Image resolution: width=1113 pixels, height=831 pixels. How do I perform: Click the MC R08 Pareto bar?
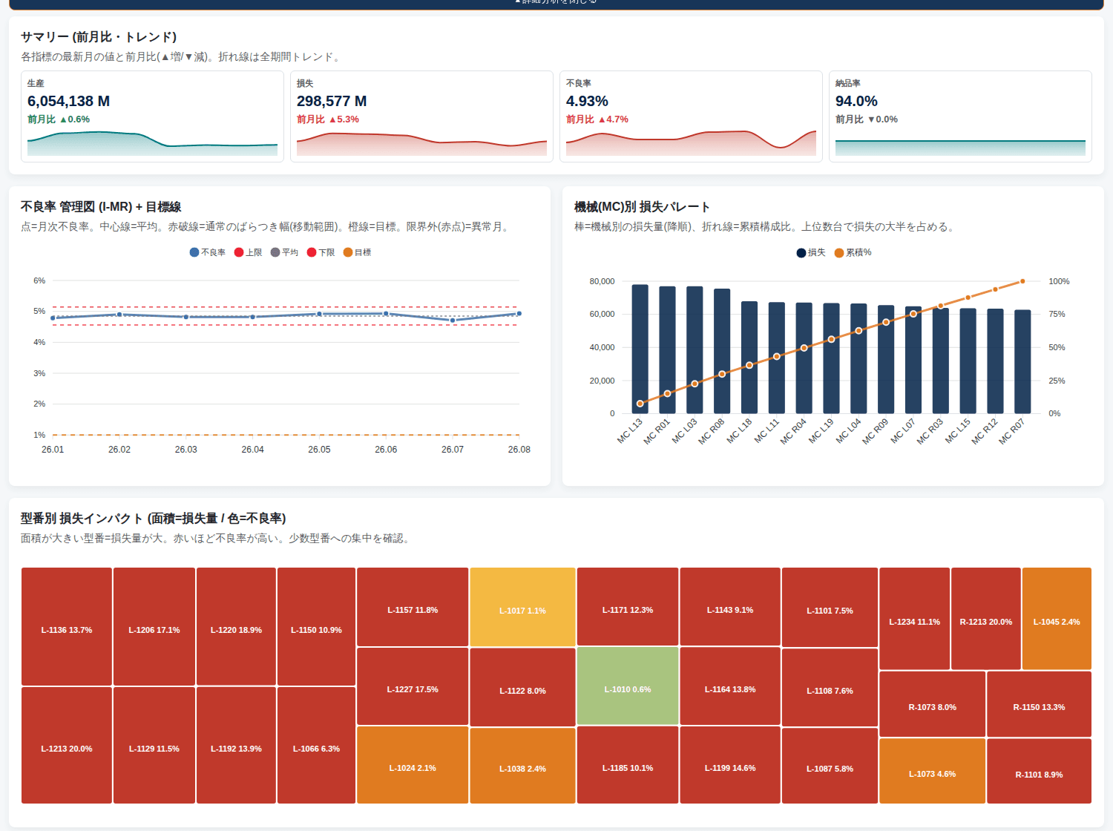point(722,351)
